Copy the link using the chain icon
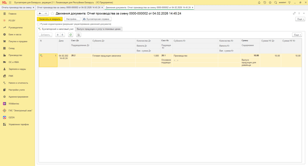The height and width of the screenshot is (166, 308). 294,14
